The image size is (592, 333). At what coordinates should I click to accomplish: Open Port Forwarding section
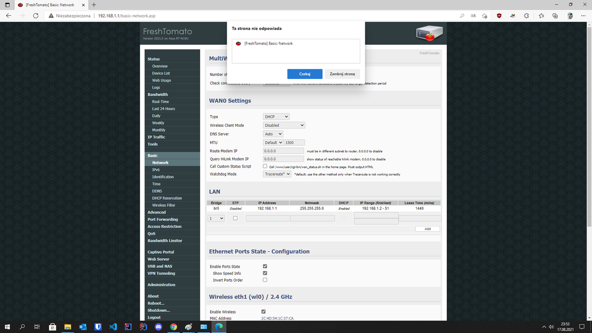click(163, 219)
